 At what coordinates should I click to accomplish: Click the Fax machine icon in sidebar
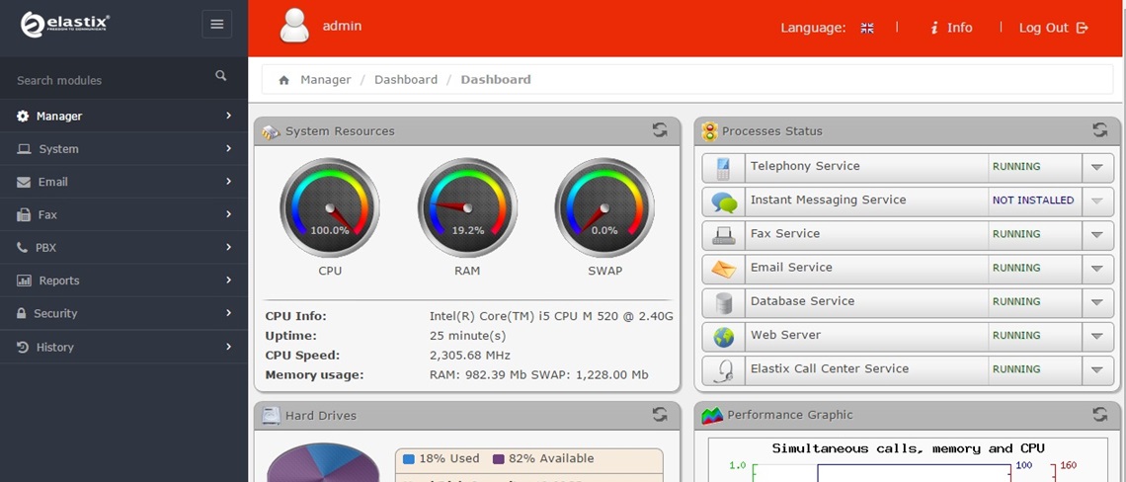(23, 214)
